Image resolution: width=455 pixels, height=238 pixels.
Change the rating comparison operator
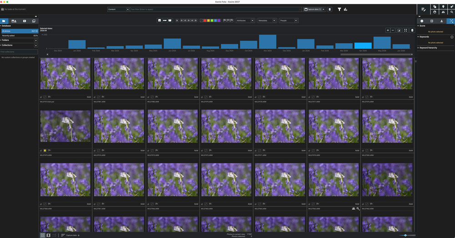click(177, 20)
